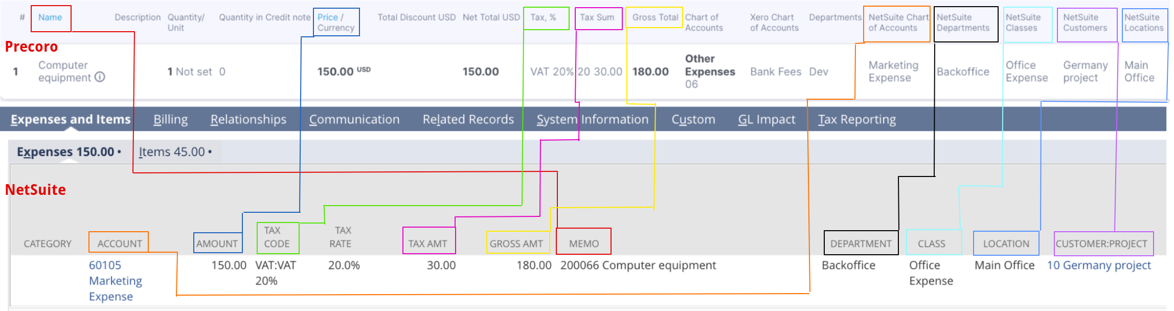
Task: Click the MEMO column header
Action: (584, 244)
